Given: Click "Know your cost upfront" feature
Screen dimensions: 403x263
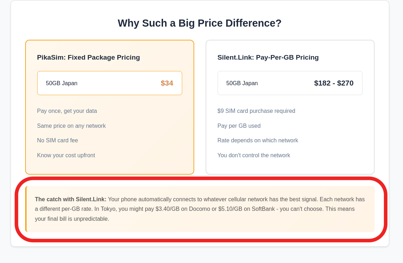Looking at the screenshot, I should [66, 155].
